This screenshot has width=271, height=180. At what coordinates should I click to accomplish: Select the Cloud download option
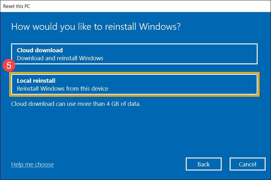point(134,54)
